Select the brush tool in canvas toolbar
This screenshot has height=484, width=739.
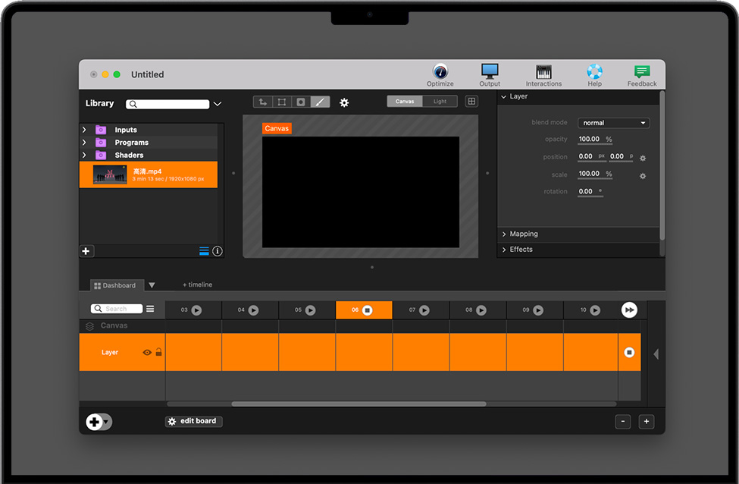tap(320, 102)
